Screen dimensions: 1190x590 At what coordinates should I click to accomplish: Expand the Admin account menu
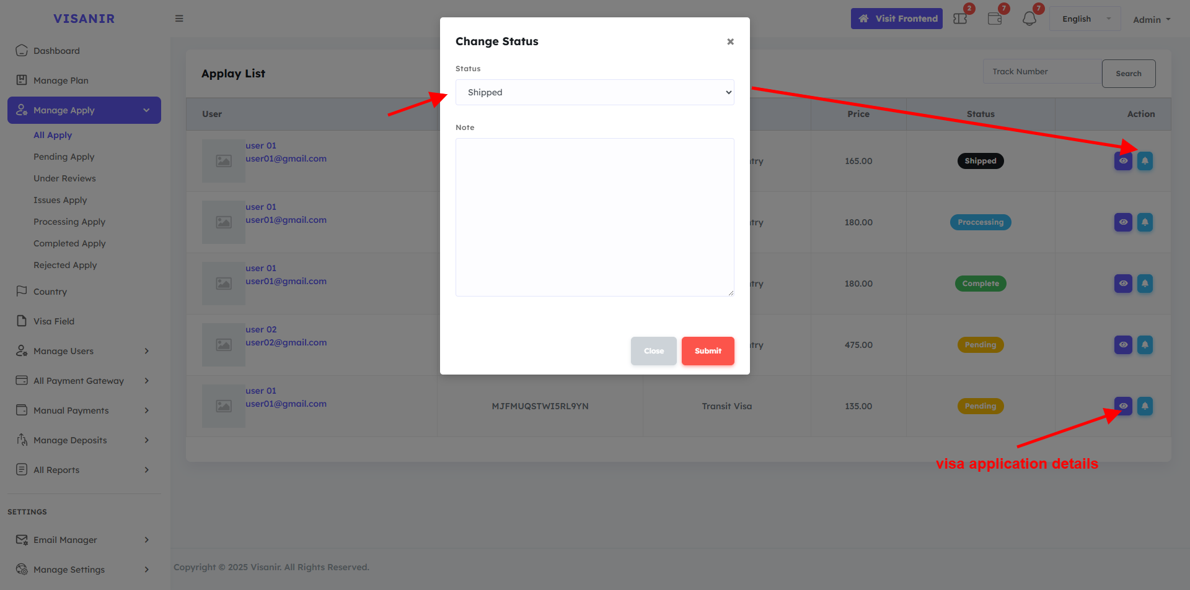[1152, 20]
